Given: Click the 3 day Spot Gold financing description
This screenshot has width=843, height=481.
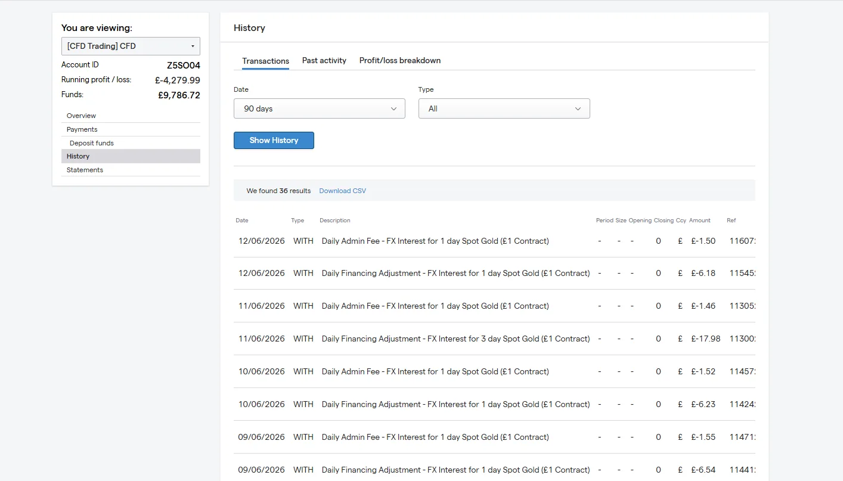Looking at the screenshot, I should point(456,339).
